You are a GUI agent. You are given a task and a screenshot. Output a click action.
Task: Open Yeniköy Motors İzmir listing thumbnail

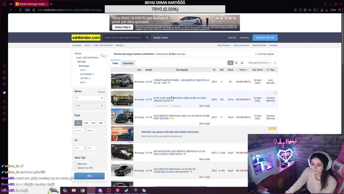[122, 81]
